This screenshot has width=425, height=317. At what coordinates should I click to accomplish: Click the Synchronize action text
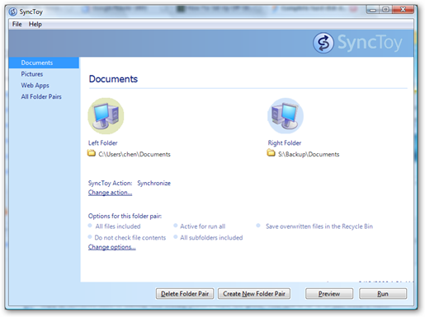pos(153,183)
